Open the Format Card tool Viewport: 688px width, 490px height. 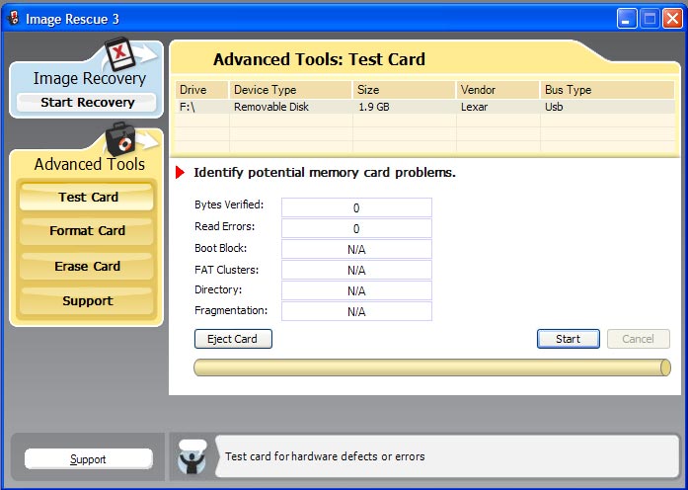click(87, 230)
